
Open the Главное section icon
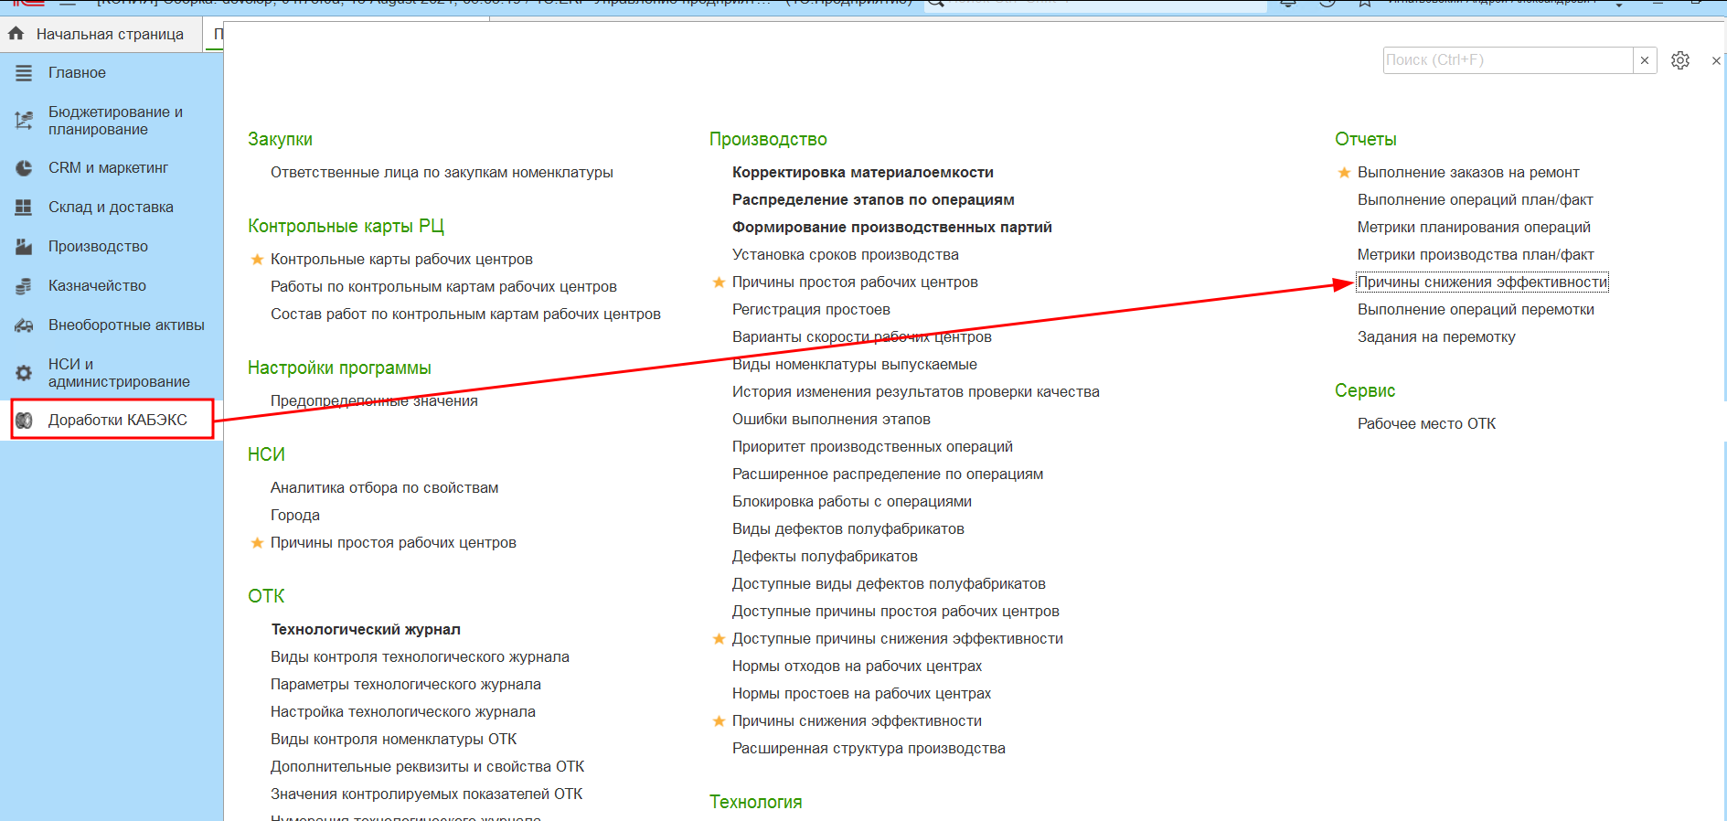tap(24, 73)
